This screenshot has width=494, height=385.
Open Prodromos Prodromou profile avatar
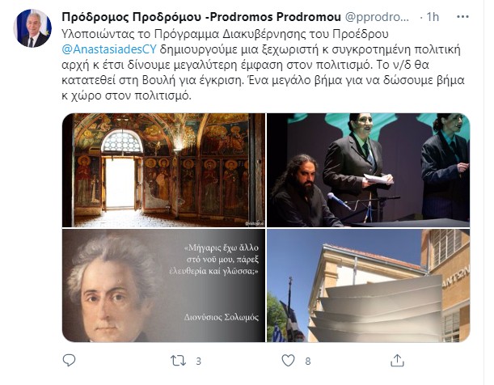(32, 28)
